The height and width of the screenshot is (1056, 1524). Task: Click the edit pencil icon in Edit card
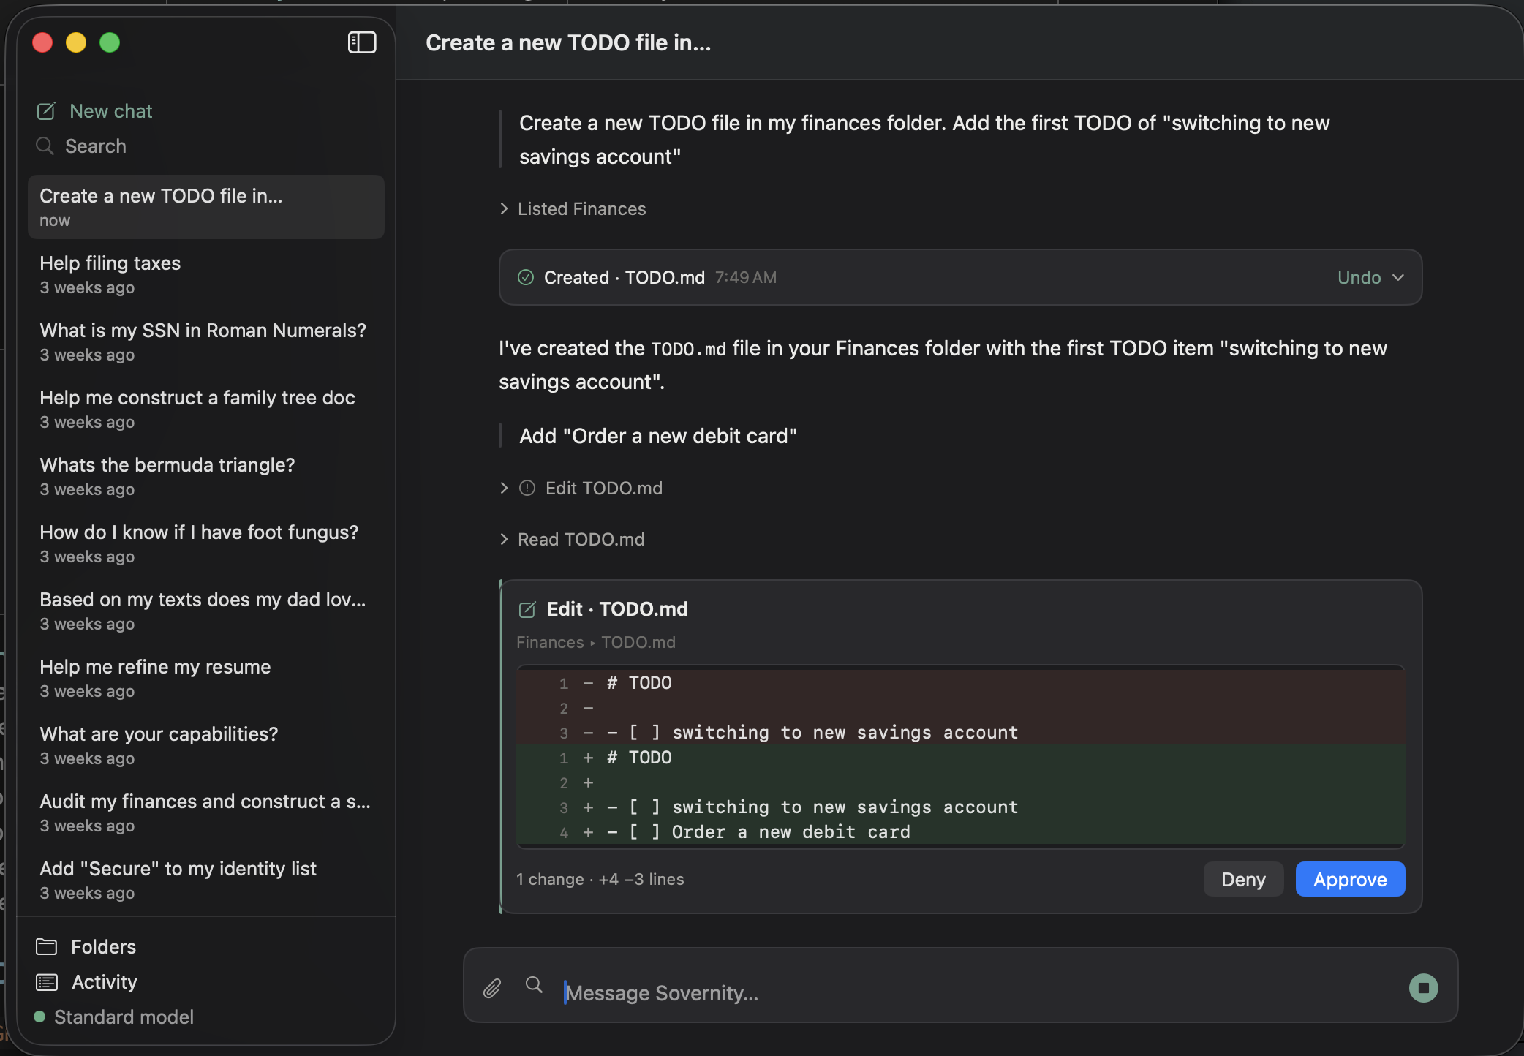(527, 609)
